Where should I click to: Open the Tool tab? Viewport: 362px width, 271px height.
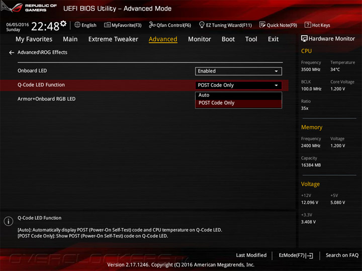click(x=251, y=39)
